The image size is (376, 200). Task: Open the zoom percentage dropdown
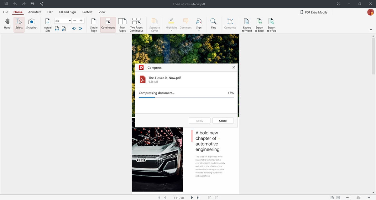(70, 21)
